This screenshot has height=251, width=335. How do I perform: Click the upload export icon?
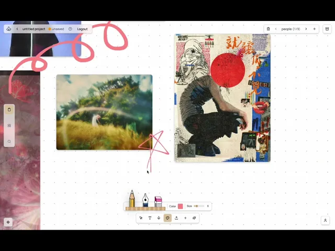click(x=176, y=218)
